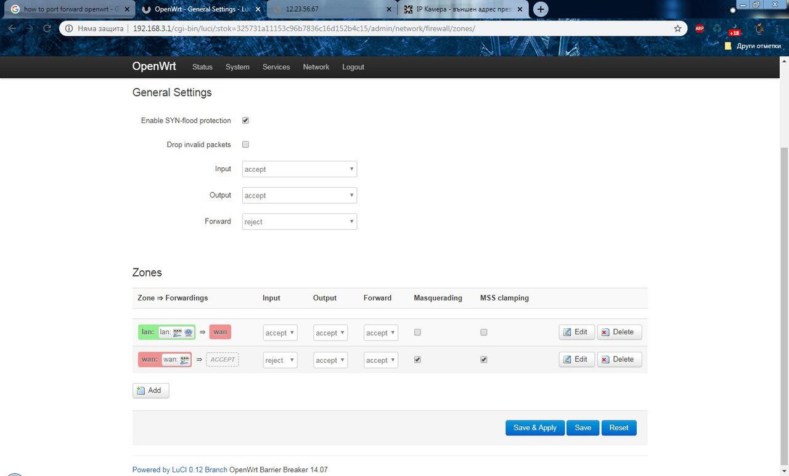789x476 pixels.
Task: Click the red wan forwarding target in lan row
Action: coord(220,332)
